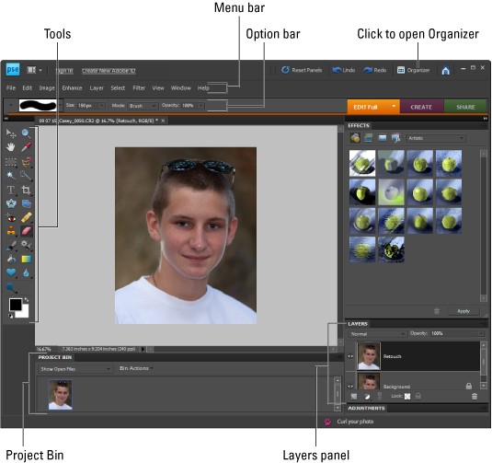Select the Quick Selection tool
Image resolution: width=492 pixels, height=463 pixels.
pos(26,175)
